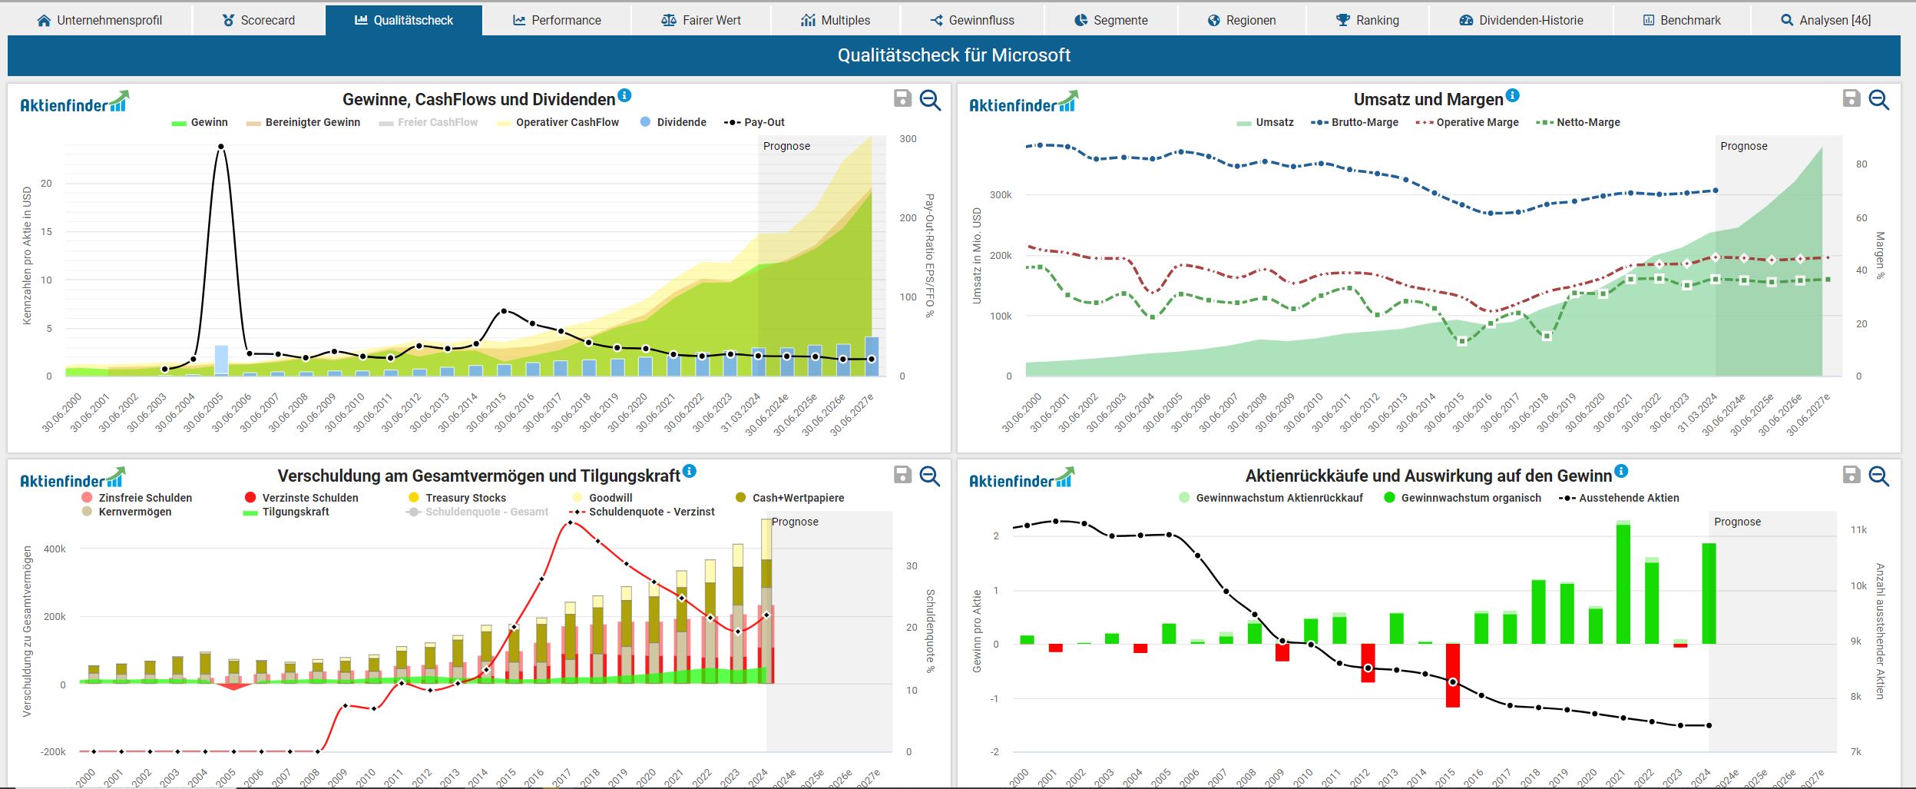This screenshot has width=1916, height=789.
Task: Open the Regionen tab
Action: pyautogui.click(x=1242, y=20)
